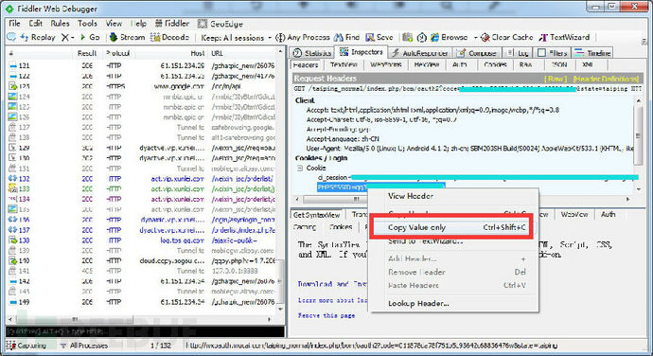Click the Find binoculars button
This screenshot has height=356, width=653.
tap(346, 37)
